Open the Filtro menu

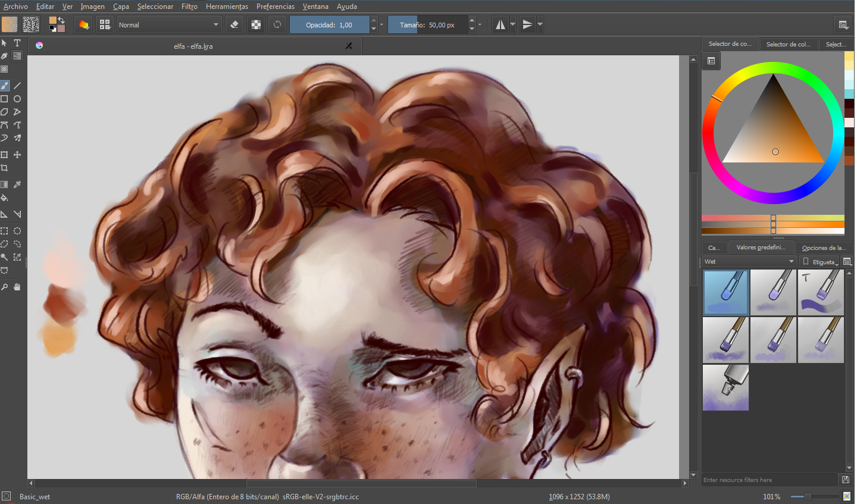(x=189, y=7)
